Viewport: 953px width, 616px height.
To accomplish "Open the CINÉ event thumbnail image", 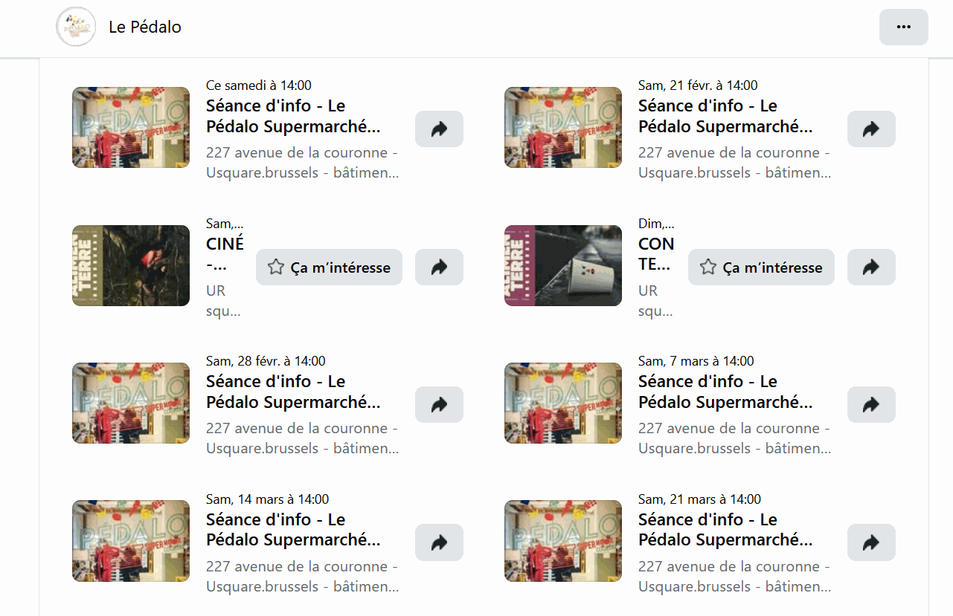I will 131,266.
